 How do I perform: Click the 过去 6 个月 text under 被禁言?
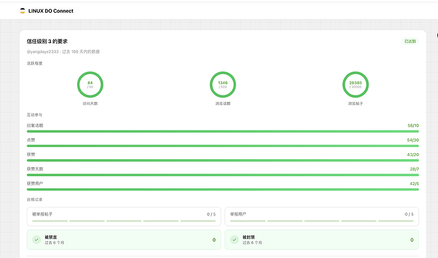pos(54,243)
